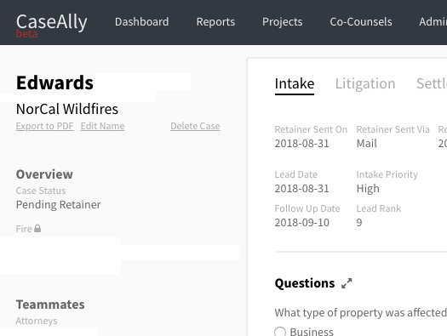Open the Dashboard menu item
This screenshot has width=447, height=336.
tap(141, 22)
